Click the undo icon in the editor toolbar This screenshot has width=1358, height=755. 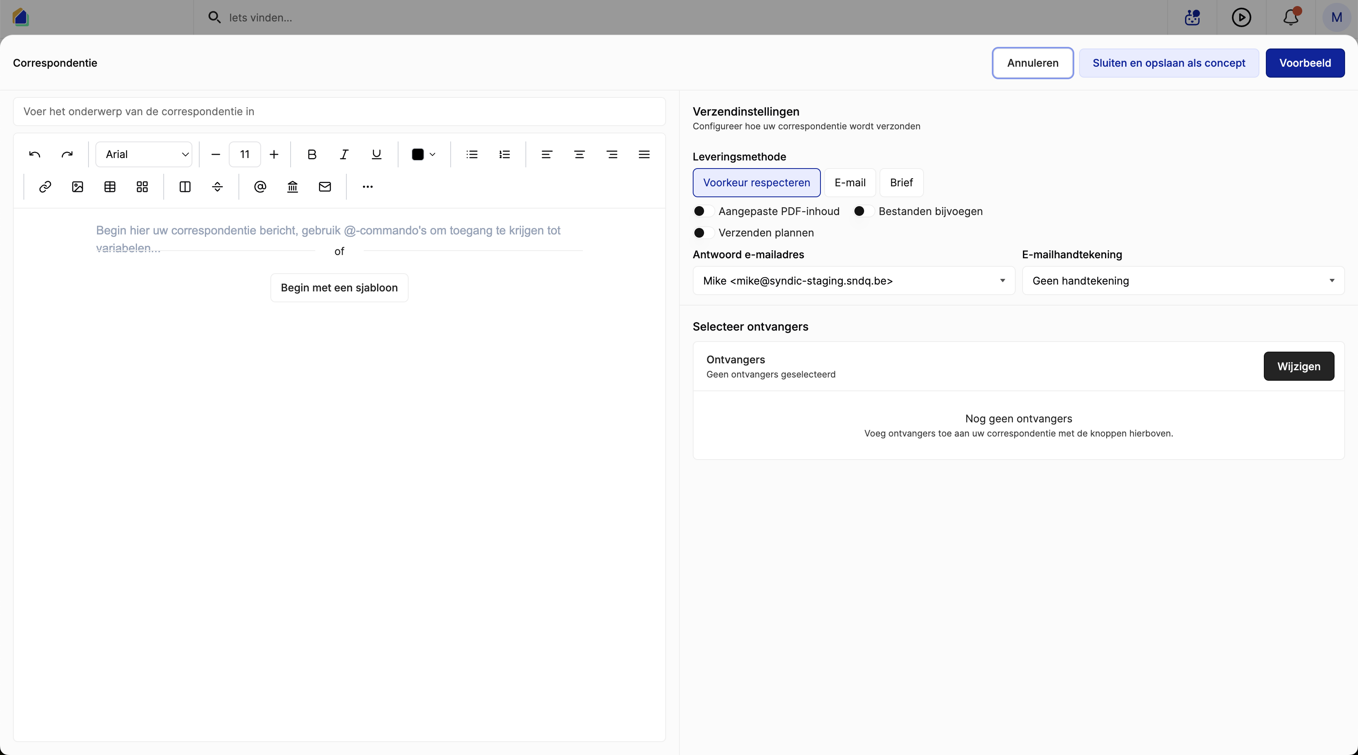(35, 154)
